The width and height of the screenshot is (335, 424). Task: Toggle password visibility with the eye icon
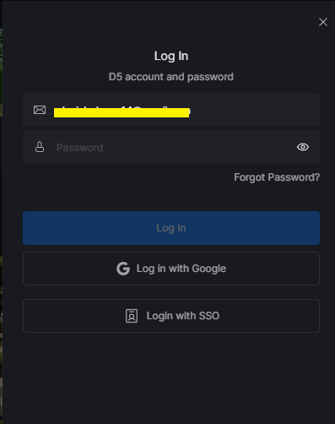(x=303, y=147)
